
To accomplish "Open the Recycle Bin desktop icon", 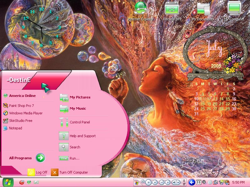I will pyautogui.click(x=172, y=11).
